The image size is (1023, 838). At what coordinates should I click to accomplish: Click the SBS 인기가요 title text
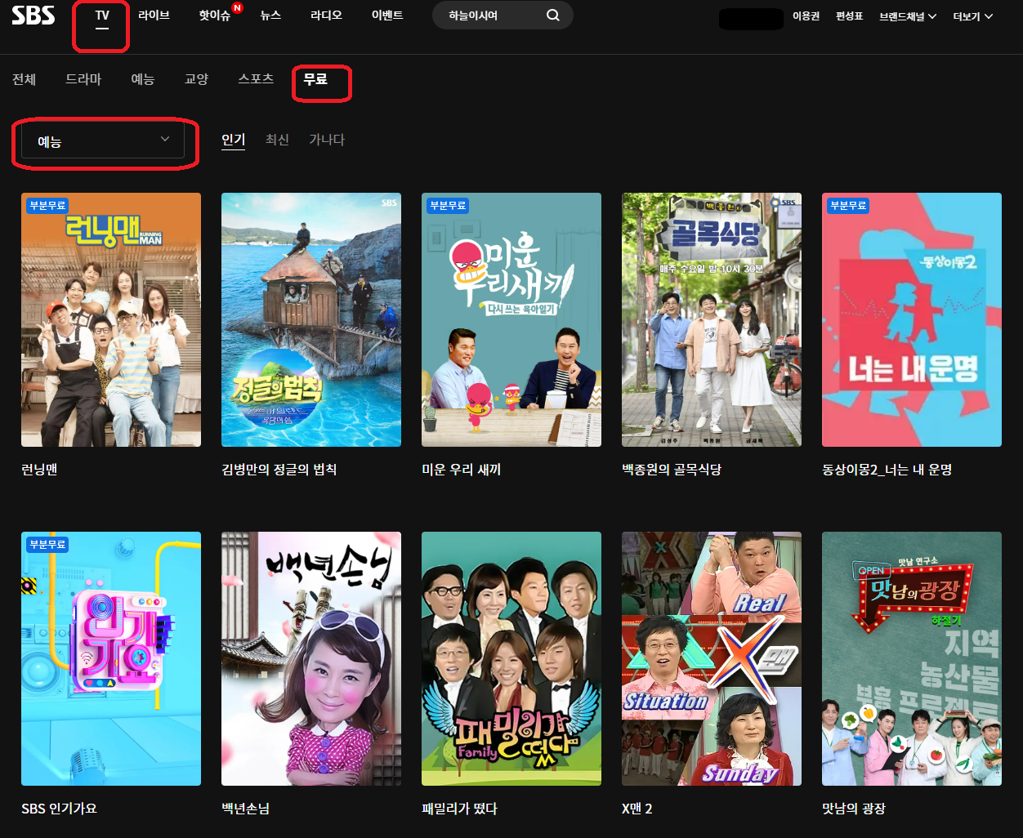[x=59, y=809]
